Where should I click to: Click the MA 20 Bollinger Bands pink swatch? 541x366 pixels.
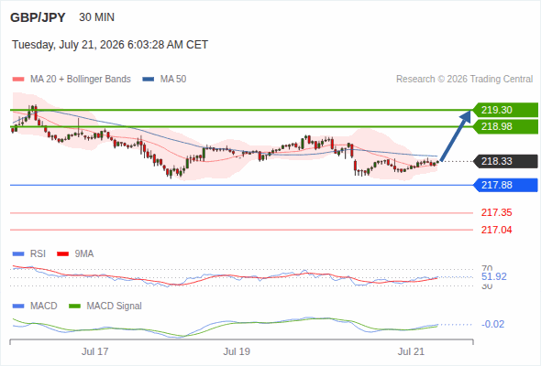(x=18, y=80)
